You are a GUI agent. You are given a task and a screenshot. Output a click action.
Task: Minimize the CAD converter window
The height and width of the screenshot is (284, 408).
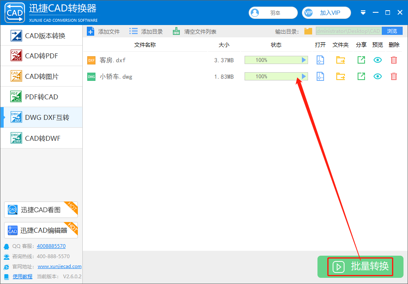376,13
